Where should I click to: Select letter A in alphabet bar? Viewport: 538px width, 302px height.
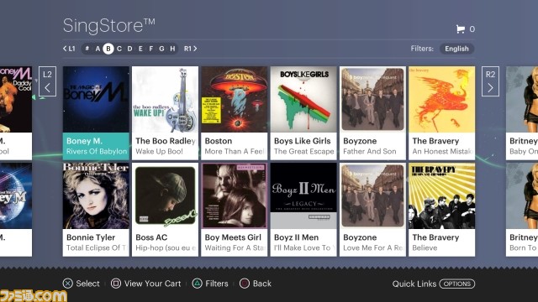pos(98,49)
